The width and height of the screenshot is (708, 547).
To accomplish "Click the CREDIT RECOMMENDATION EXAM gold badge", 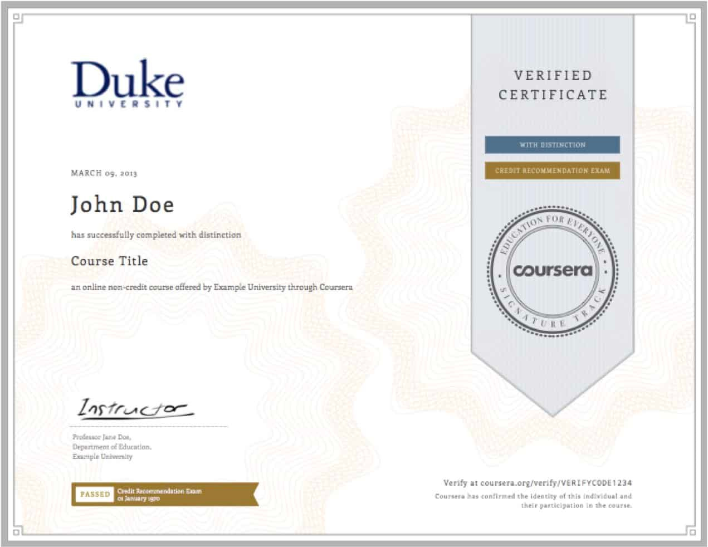I will pyautogui.click(x=552, y=171).
